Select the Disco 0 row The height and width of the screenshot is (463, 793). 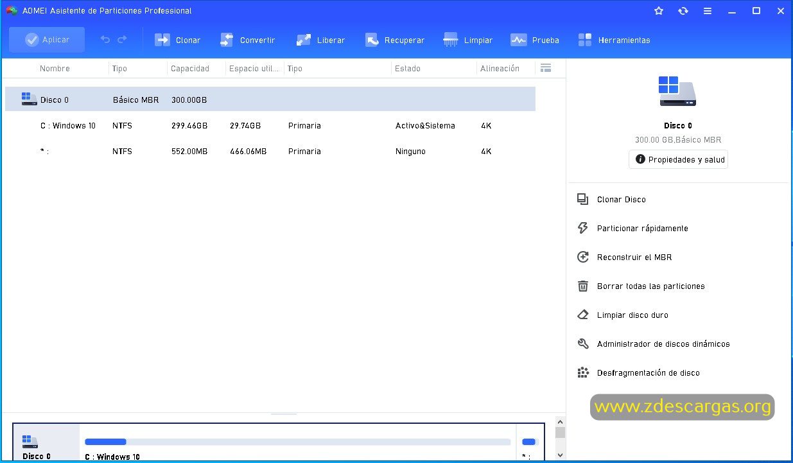click(x=270, y=100)
